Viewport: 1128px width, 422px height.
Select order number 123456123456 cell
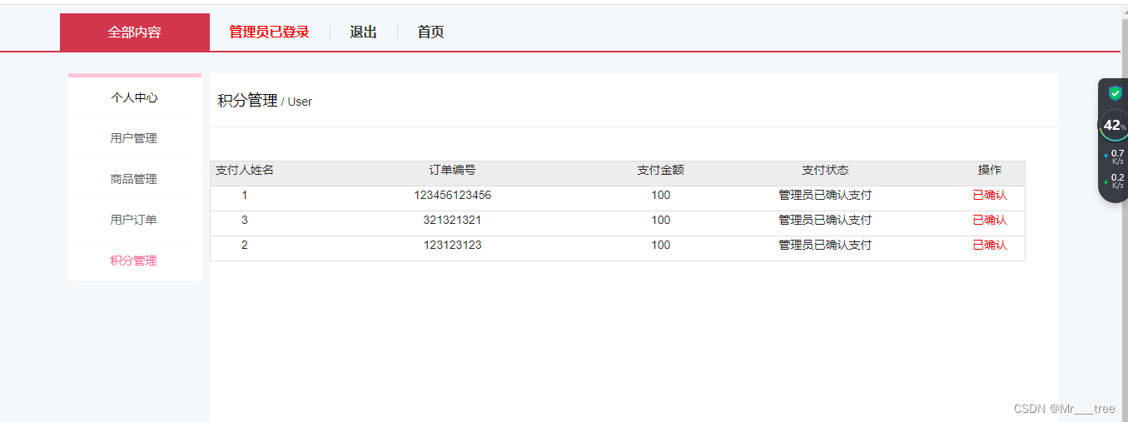(453, 195)
